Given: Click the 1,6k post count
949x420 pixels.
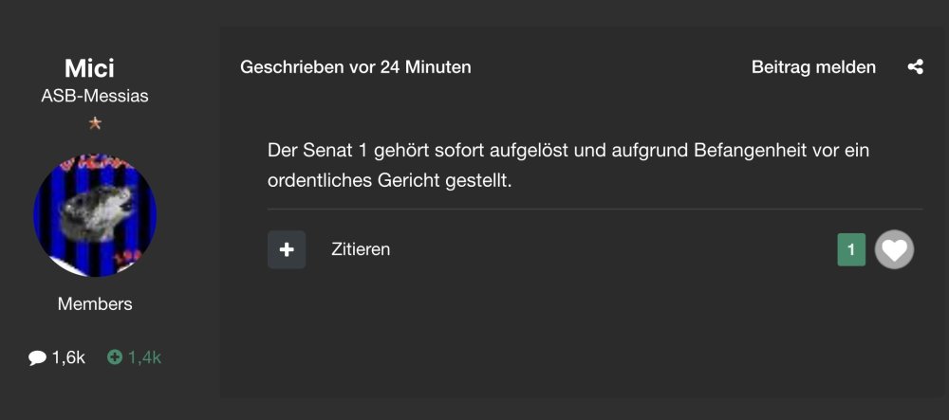Looking at the screenshot, I should (68, 357).
